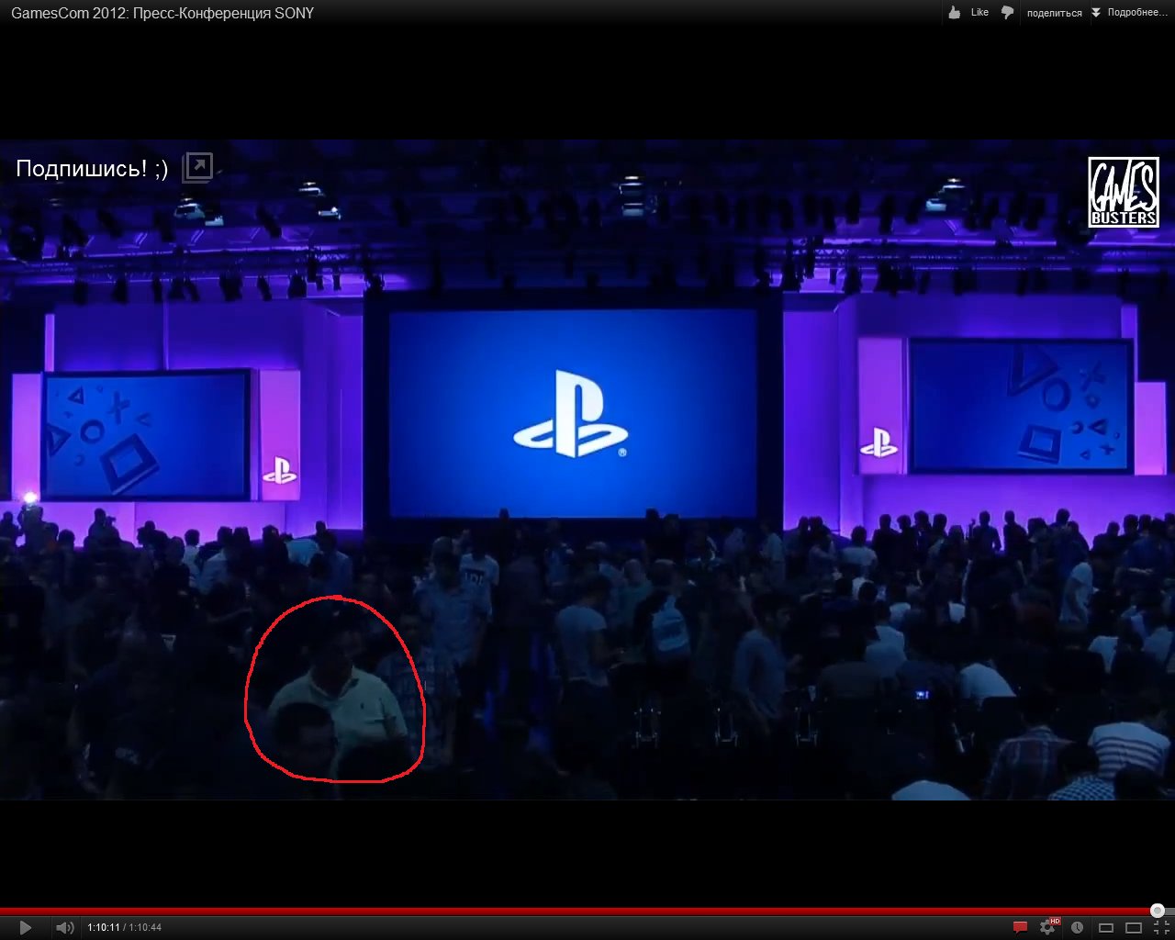
Task: Play the video with the play button
Action: [25, 927]
